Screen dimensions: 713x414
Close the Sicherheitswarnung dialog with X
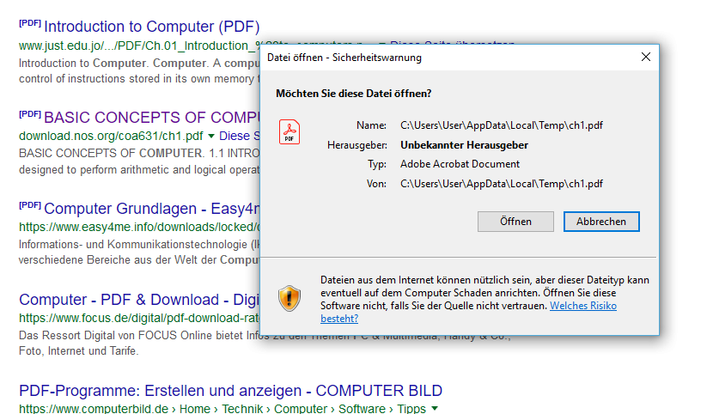click(646, 57)
